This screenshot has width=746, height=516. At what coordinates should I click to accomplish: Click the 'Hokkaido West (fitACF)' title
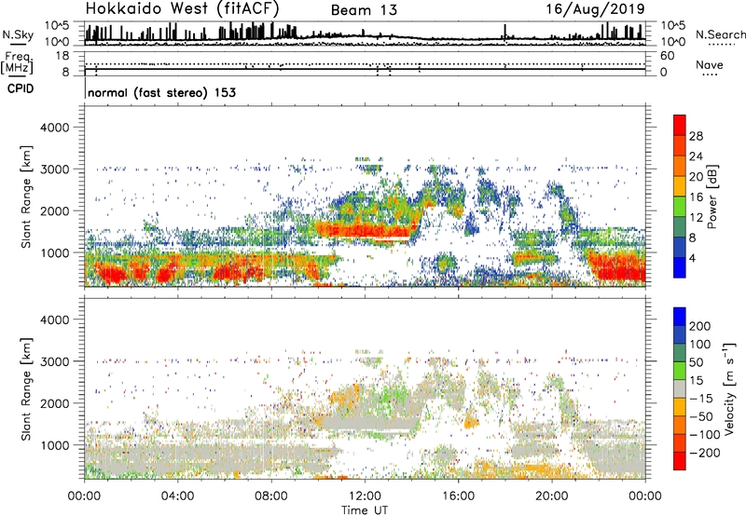pyautogui.click(x=182, y=8)
